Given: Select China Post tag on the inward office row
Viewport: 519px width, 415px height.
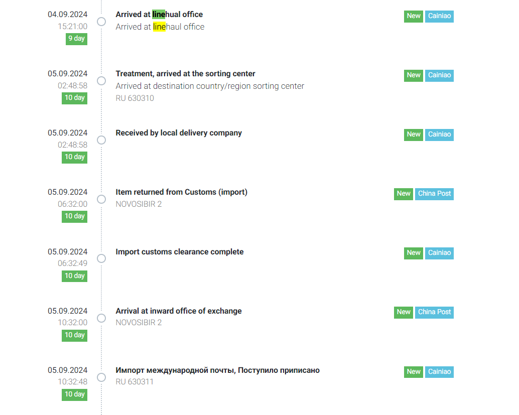Looking at the screenshot, I should [434, 312].
